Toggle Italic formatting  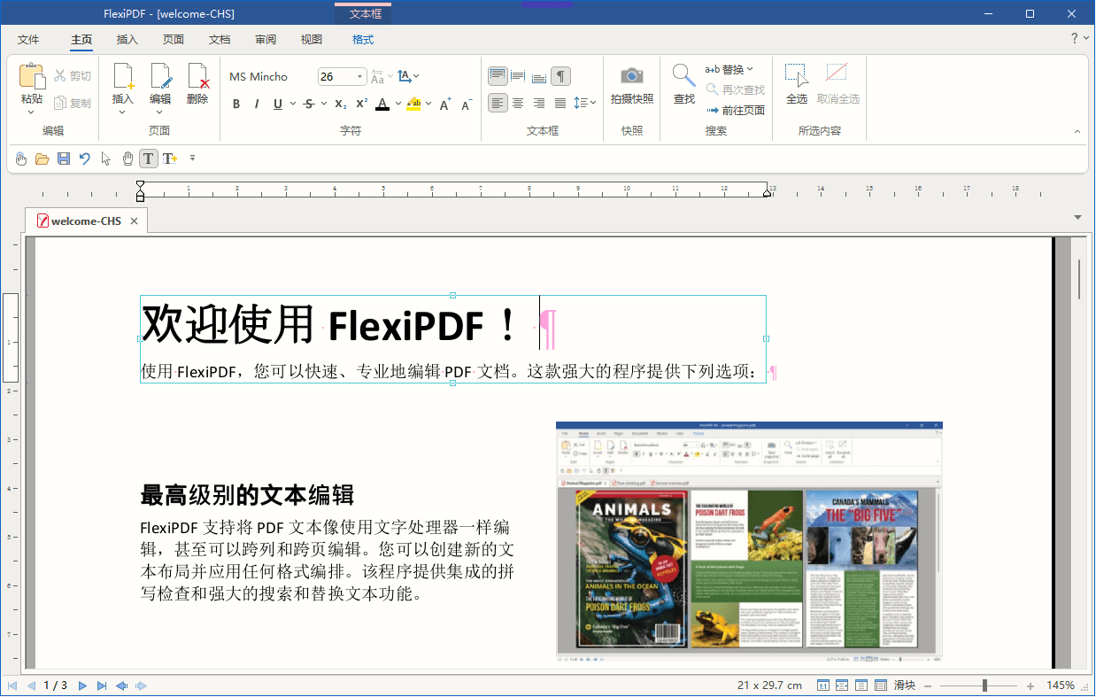257,104
